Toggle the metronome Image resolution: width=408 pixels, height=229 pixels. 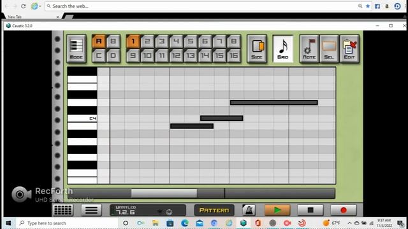tap(249, 210)
